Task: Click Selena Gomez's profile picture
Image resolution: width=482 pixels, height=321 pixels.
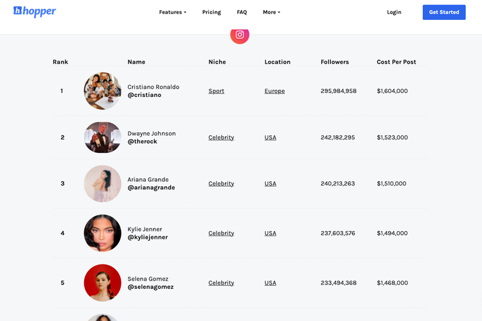Action: [103, 282]
